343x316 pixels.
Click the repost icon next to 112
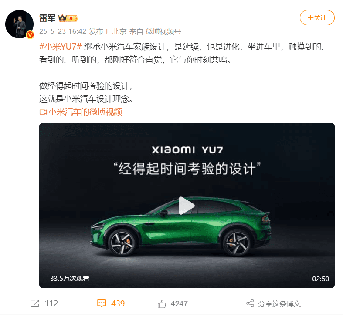[x=35, y=303]
